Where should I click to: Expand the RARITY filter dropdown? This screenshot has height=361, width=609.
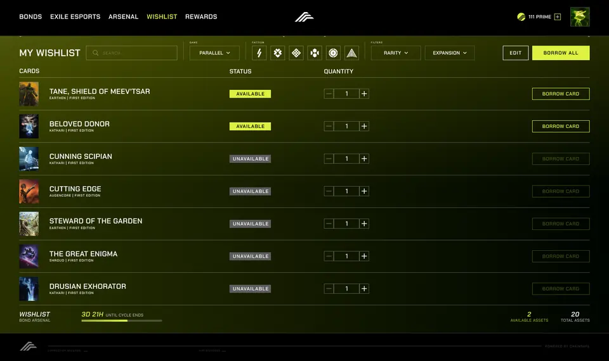tap(396, 53)
